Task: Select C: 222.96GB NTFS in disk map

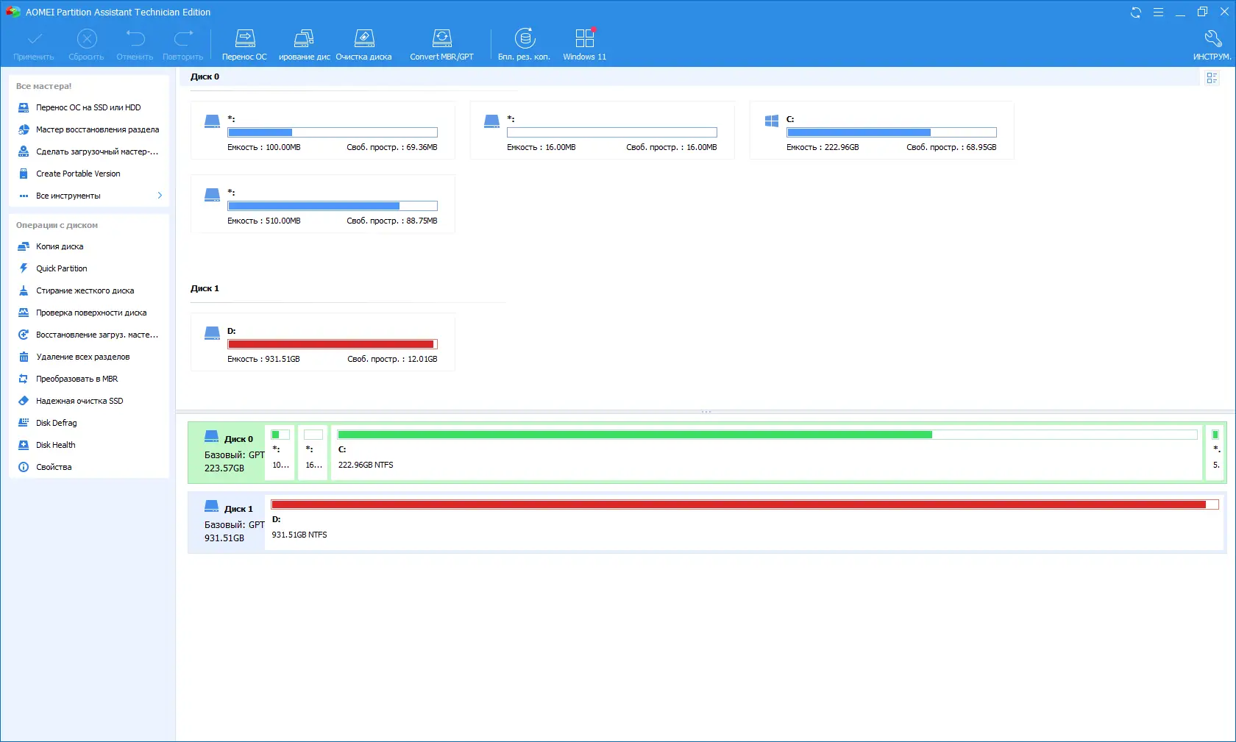Action: 767,452
